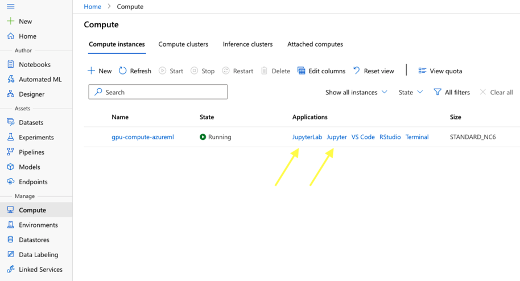Go to Pipelines in sidebar
520x281 pixels.
pos(31,152)
